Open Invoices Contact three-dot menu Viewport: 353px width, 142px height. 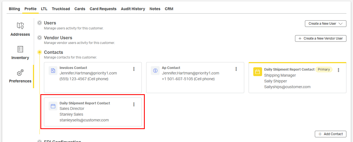[x=134, y=69]
